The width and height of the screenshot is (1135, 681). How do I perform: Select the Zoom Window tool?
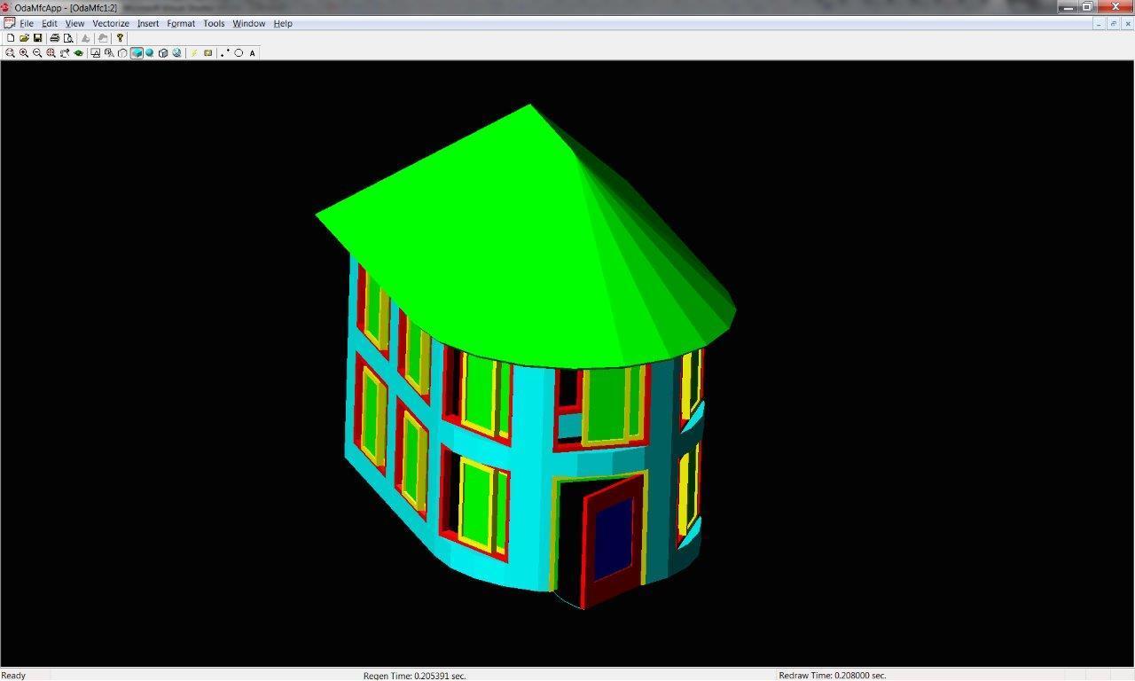(10, 52)
